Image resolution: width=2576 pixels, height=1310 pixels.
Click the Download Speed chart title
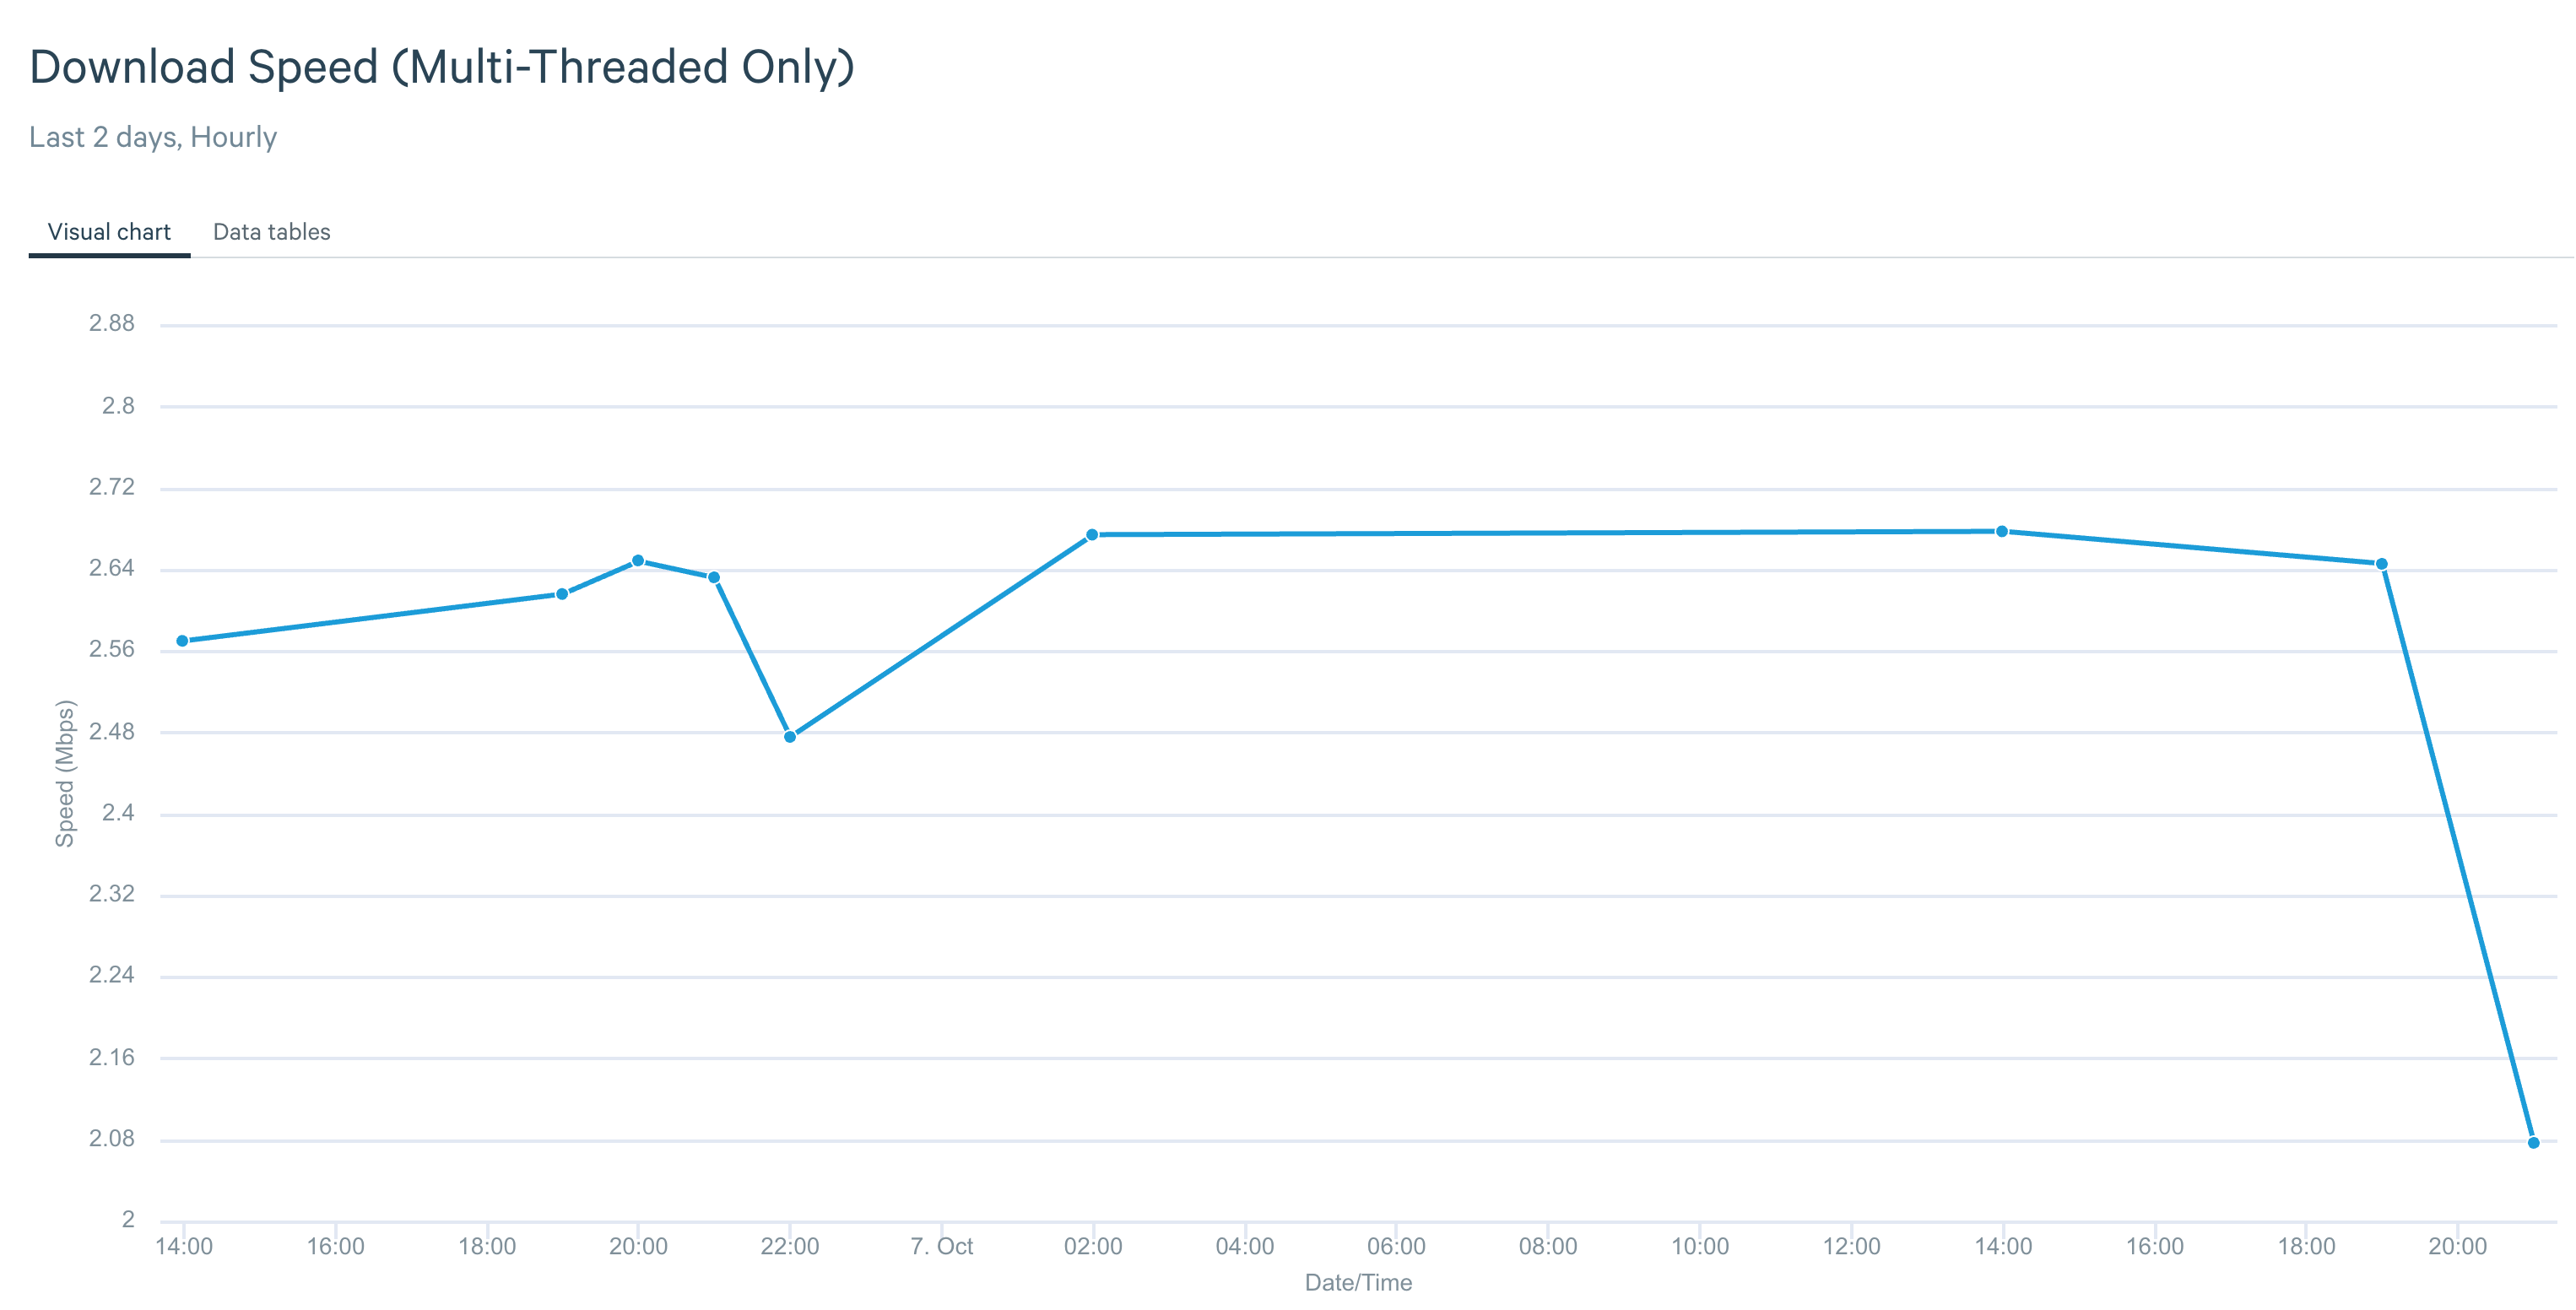pos(442,68)
